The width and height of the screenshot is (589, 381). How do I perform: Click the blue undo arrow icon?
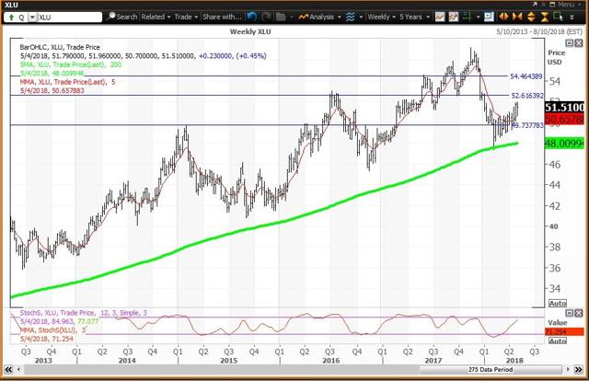click(251, 17)
